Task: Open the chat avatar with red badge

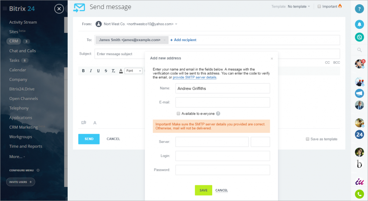Action: point(359,63)
